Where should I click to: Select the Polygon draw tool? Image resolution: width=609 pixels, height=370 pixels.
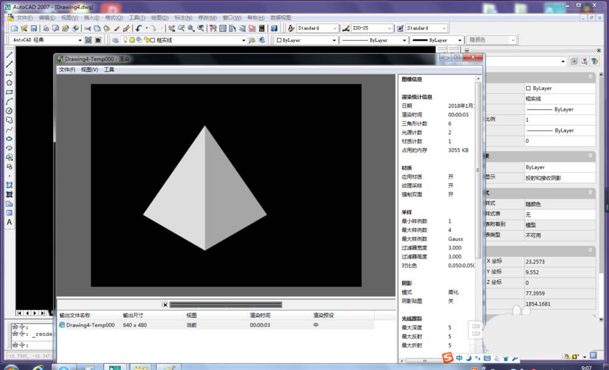click(9, 83)
